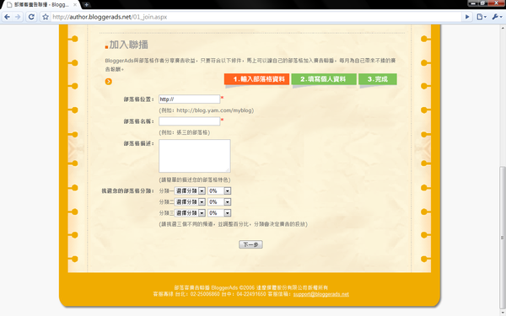Select step 2 填寫個人資料 tab
Viewport: 506px width, 316px height.
pos(324,79)
